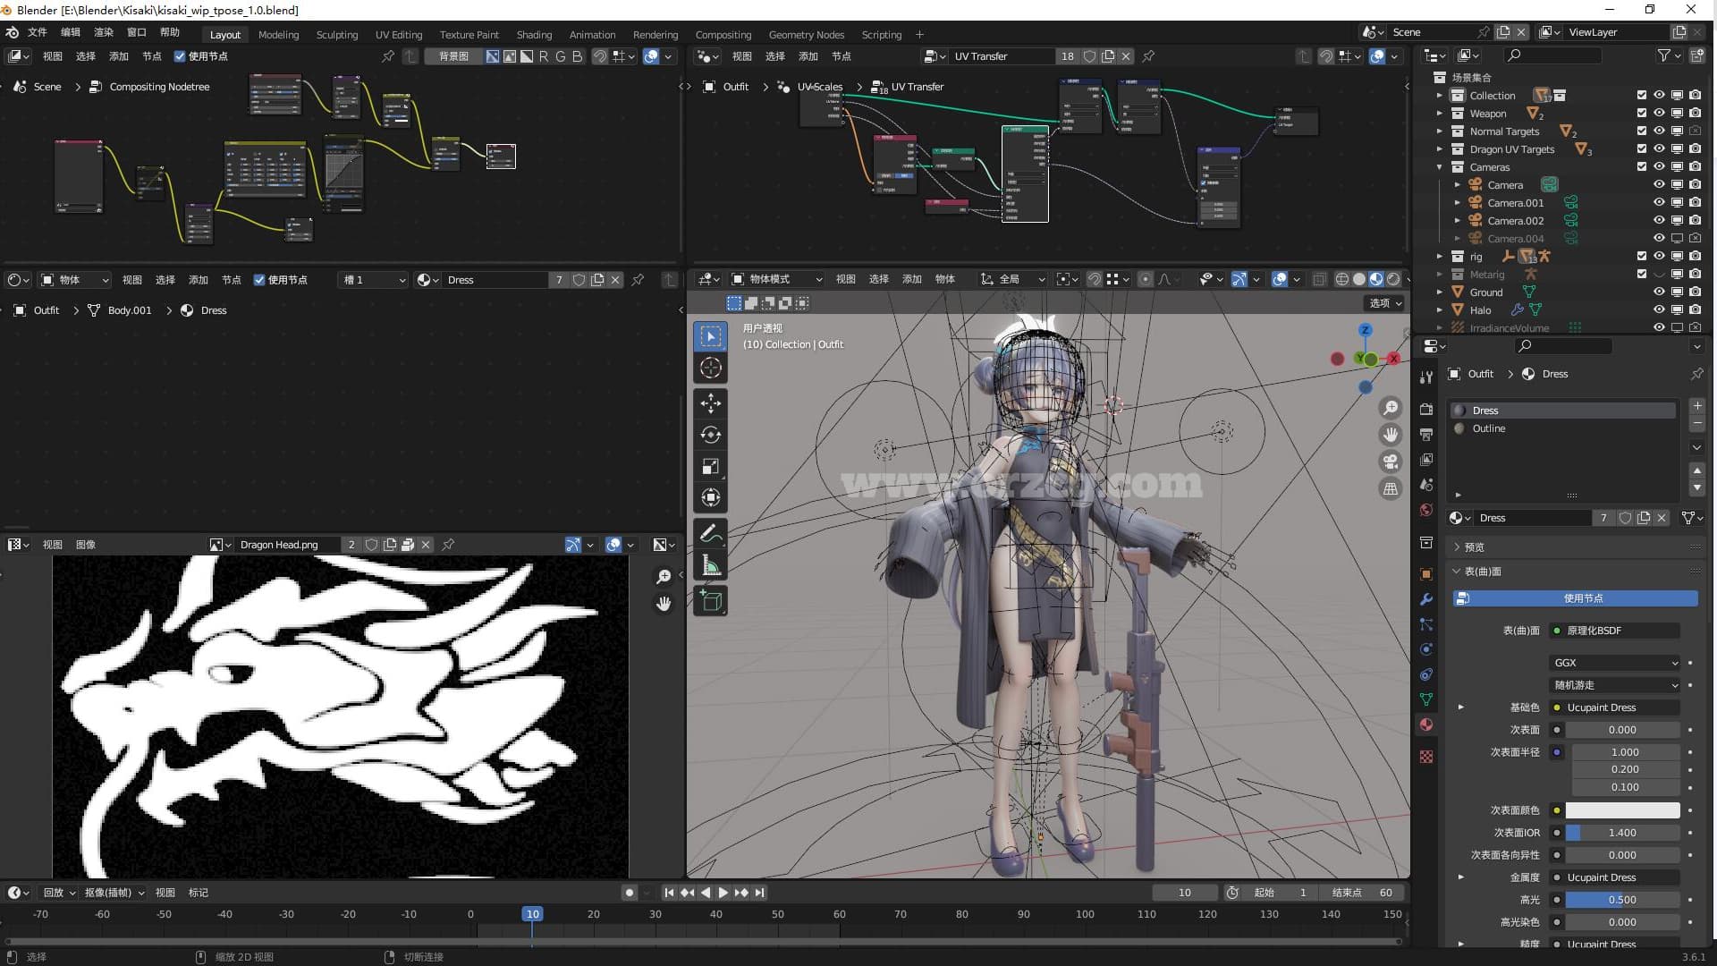Pick the Annotate pencil tool
1717x966 pixels.
[x=711, y=534]
